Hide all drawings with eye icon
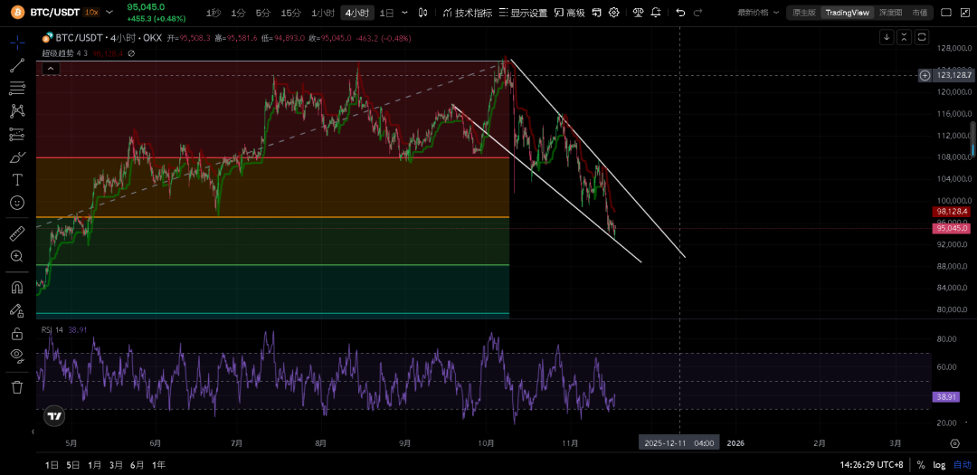 click(17, 356)
